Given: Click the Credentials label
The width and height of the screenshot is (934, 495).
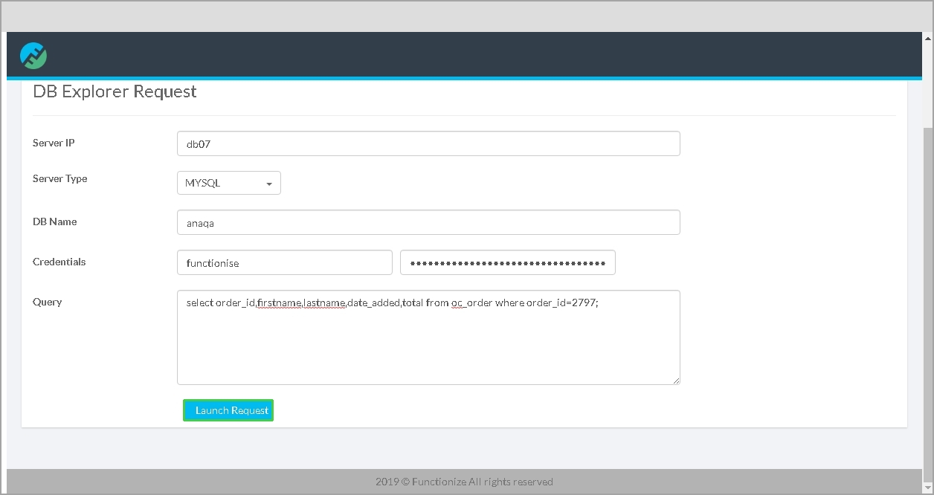Looking at the screenshot, I should 59,262.
